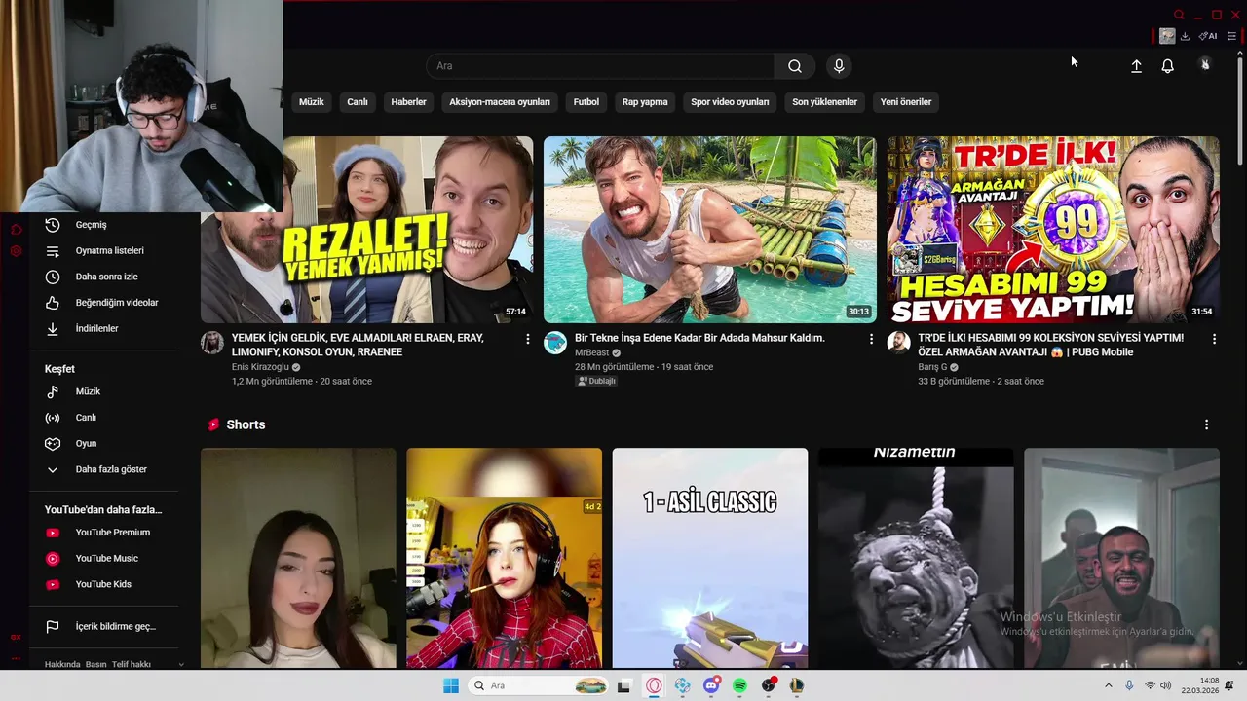
Task: Click the Windows taskbar Ara search box
Action: (540, 685)
